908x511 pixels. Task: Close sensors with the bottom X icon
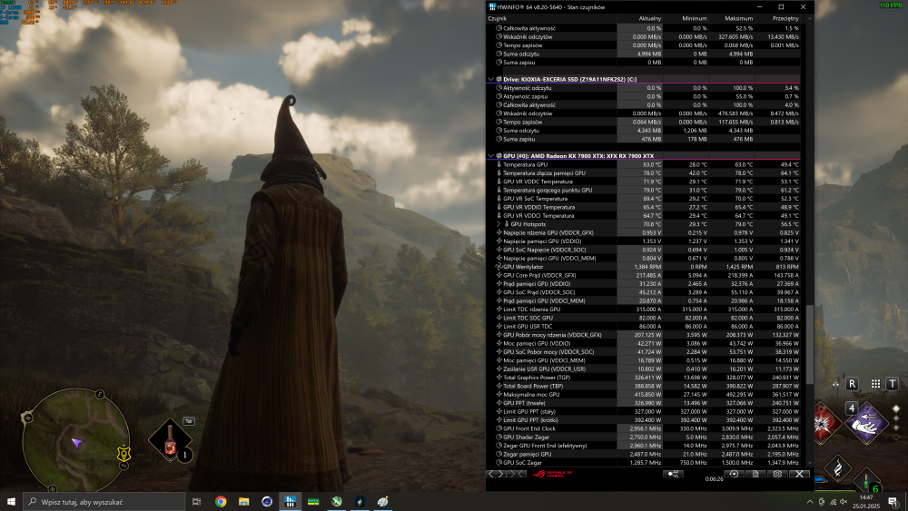pyautogui.click(x=800, y=474)
